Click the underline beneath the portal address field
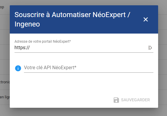The width and height of the screenshot is (167, 116). [x=84, y=52]
